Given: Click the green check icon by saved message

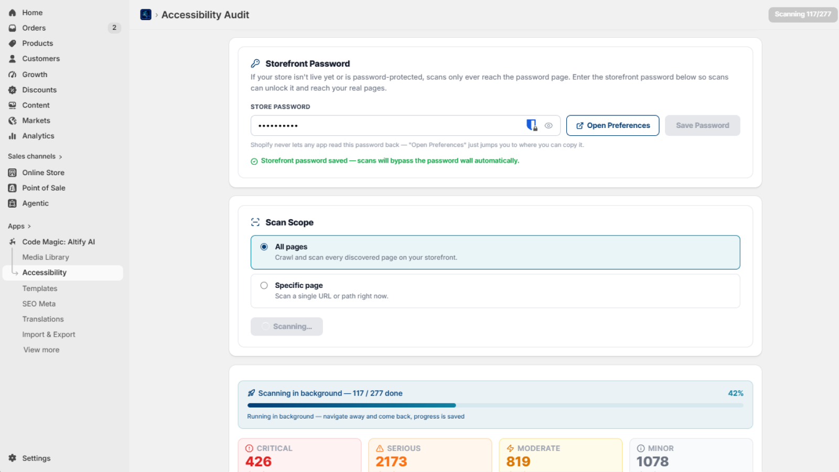Looking at the screenshot, I should [254, 162].
